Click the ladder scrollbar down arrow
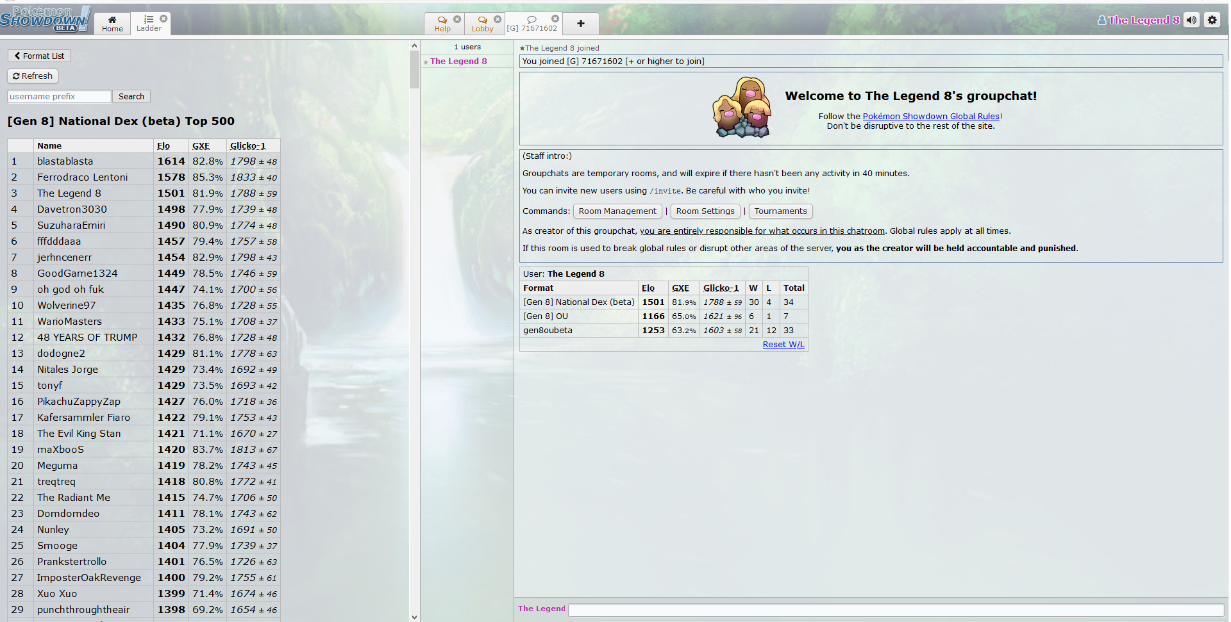 (414, 617)
